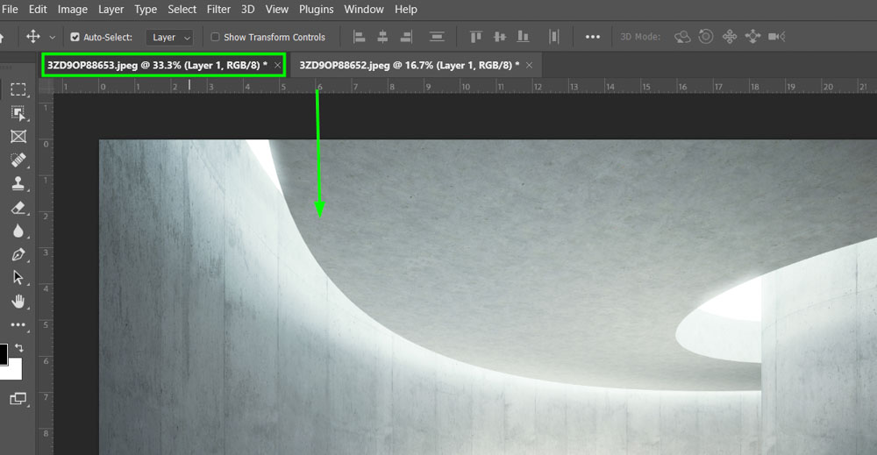Open the Select menu
The height and width of the screenshot is (455, 877).
(182, 10)
